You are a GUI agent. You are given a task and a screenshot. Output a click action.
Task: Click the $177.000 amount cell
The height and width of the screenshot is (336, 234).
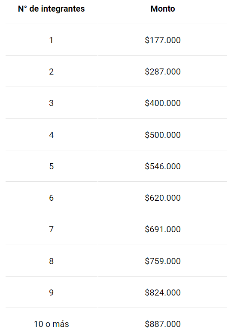pyautogui.click(x=163, y=40)
